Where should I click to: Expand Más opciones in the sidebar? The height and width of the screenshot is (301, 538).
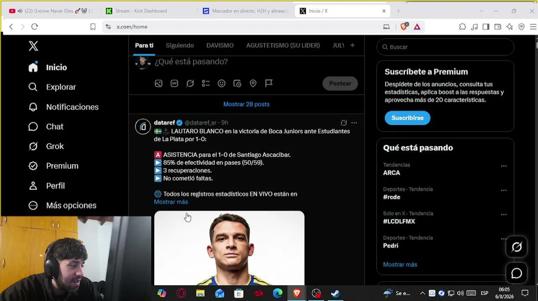(x=62, y=205)
